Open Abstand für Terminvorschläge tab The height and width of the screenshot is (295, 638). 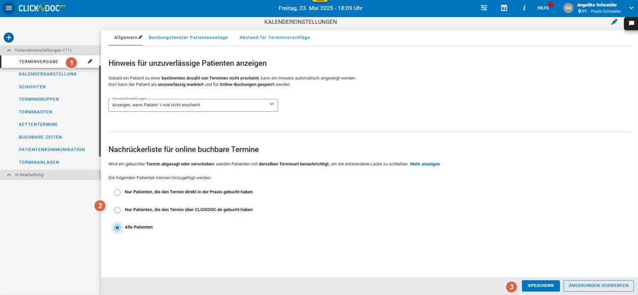[x=274, y=37]
